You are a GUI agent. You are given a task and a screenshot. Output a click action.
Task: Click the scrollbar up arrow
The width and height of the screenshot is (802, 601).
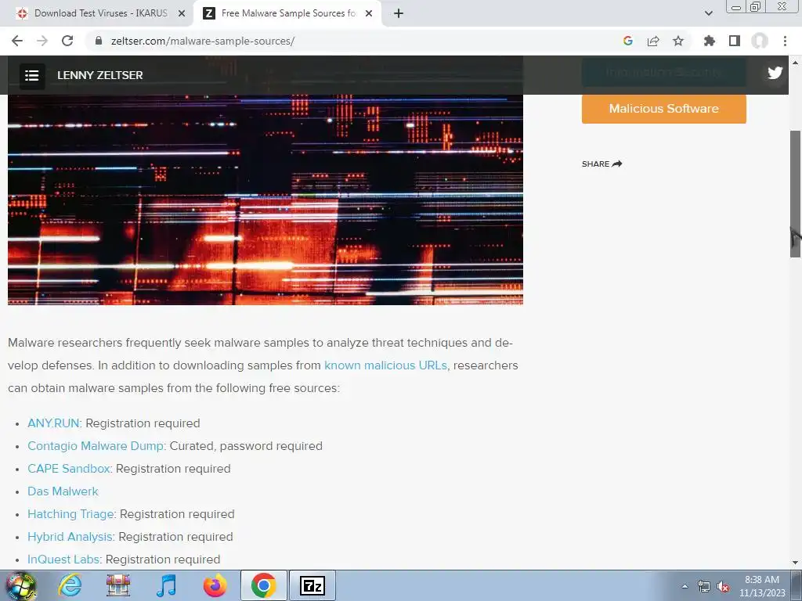pyautogui.click(x=795, y=63)
